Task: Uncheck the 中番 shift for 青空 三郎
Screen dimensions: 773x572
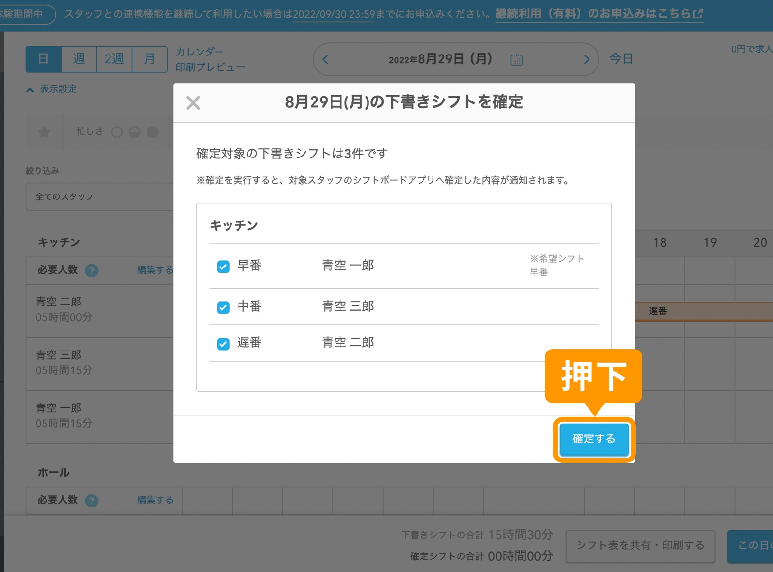Action: coord(222,307)
